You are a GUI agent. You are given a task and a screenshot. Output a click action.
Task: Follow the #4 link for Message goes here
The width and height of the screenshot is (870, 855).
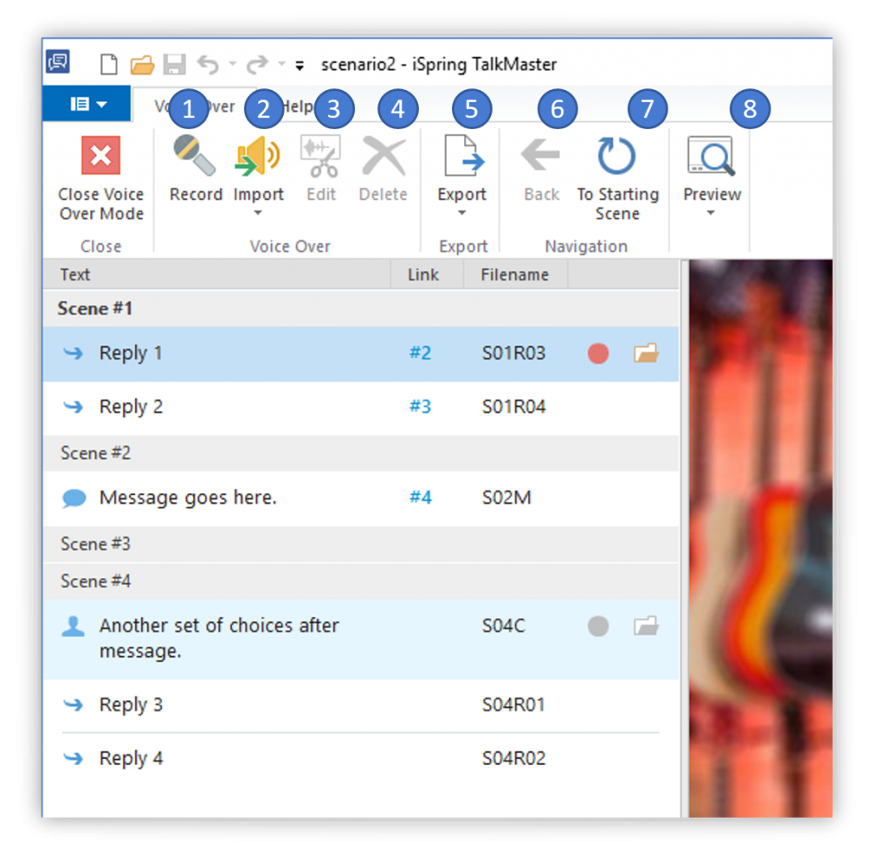coord(421,497)
